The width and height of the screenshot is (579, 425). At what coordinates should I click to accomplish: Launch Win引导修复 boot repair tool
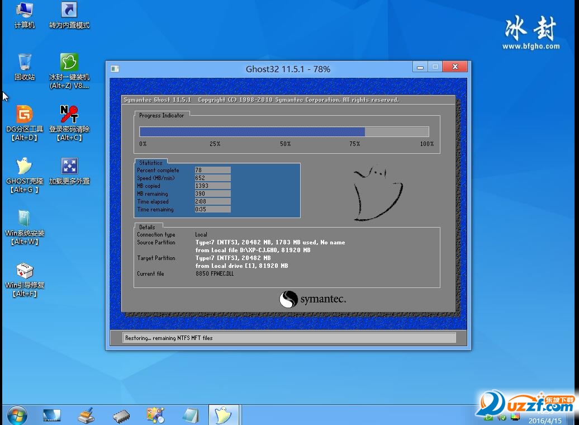click(x=24, y=271)
